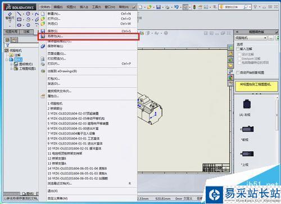Select the Spline sketch tool
Screen dimensions: 281x204
[37, 14]
